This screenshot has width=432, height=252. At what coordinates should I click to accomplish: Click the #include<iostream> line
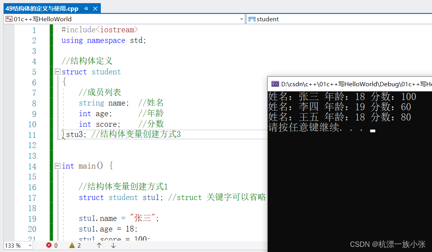tap(100, 30)
